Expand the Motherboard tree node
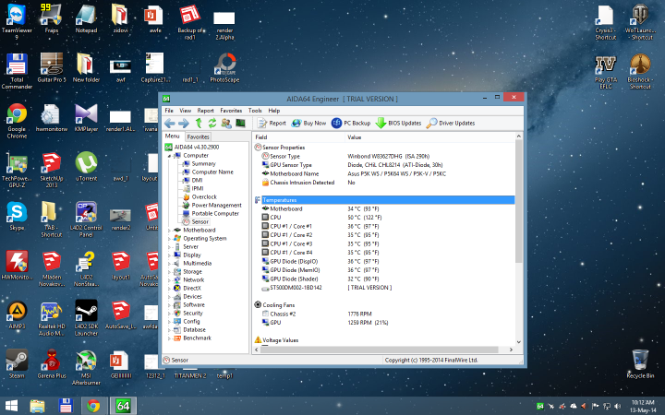Screen dimensions: 665x415 [x=169, y=231]
